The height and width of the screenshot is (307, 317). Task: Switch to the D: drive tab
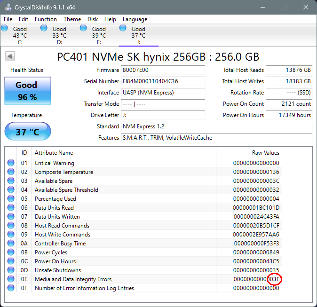[x=59, y=35]
